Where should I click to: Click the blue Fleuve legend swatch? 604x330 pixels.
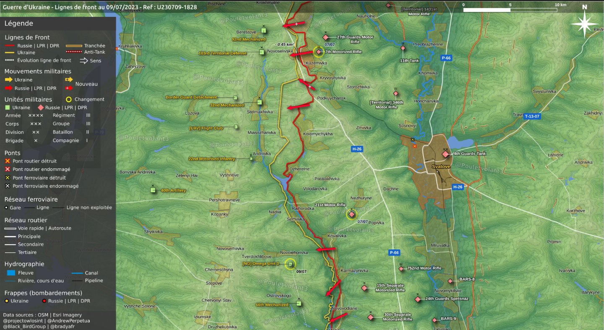[x=11, y=273]
